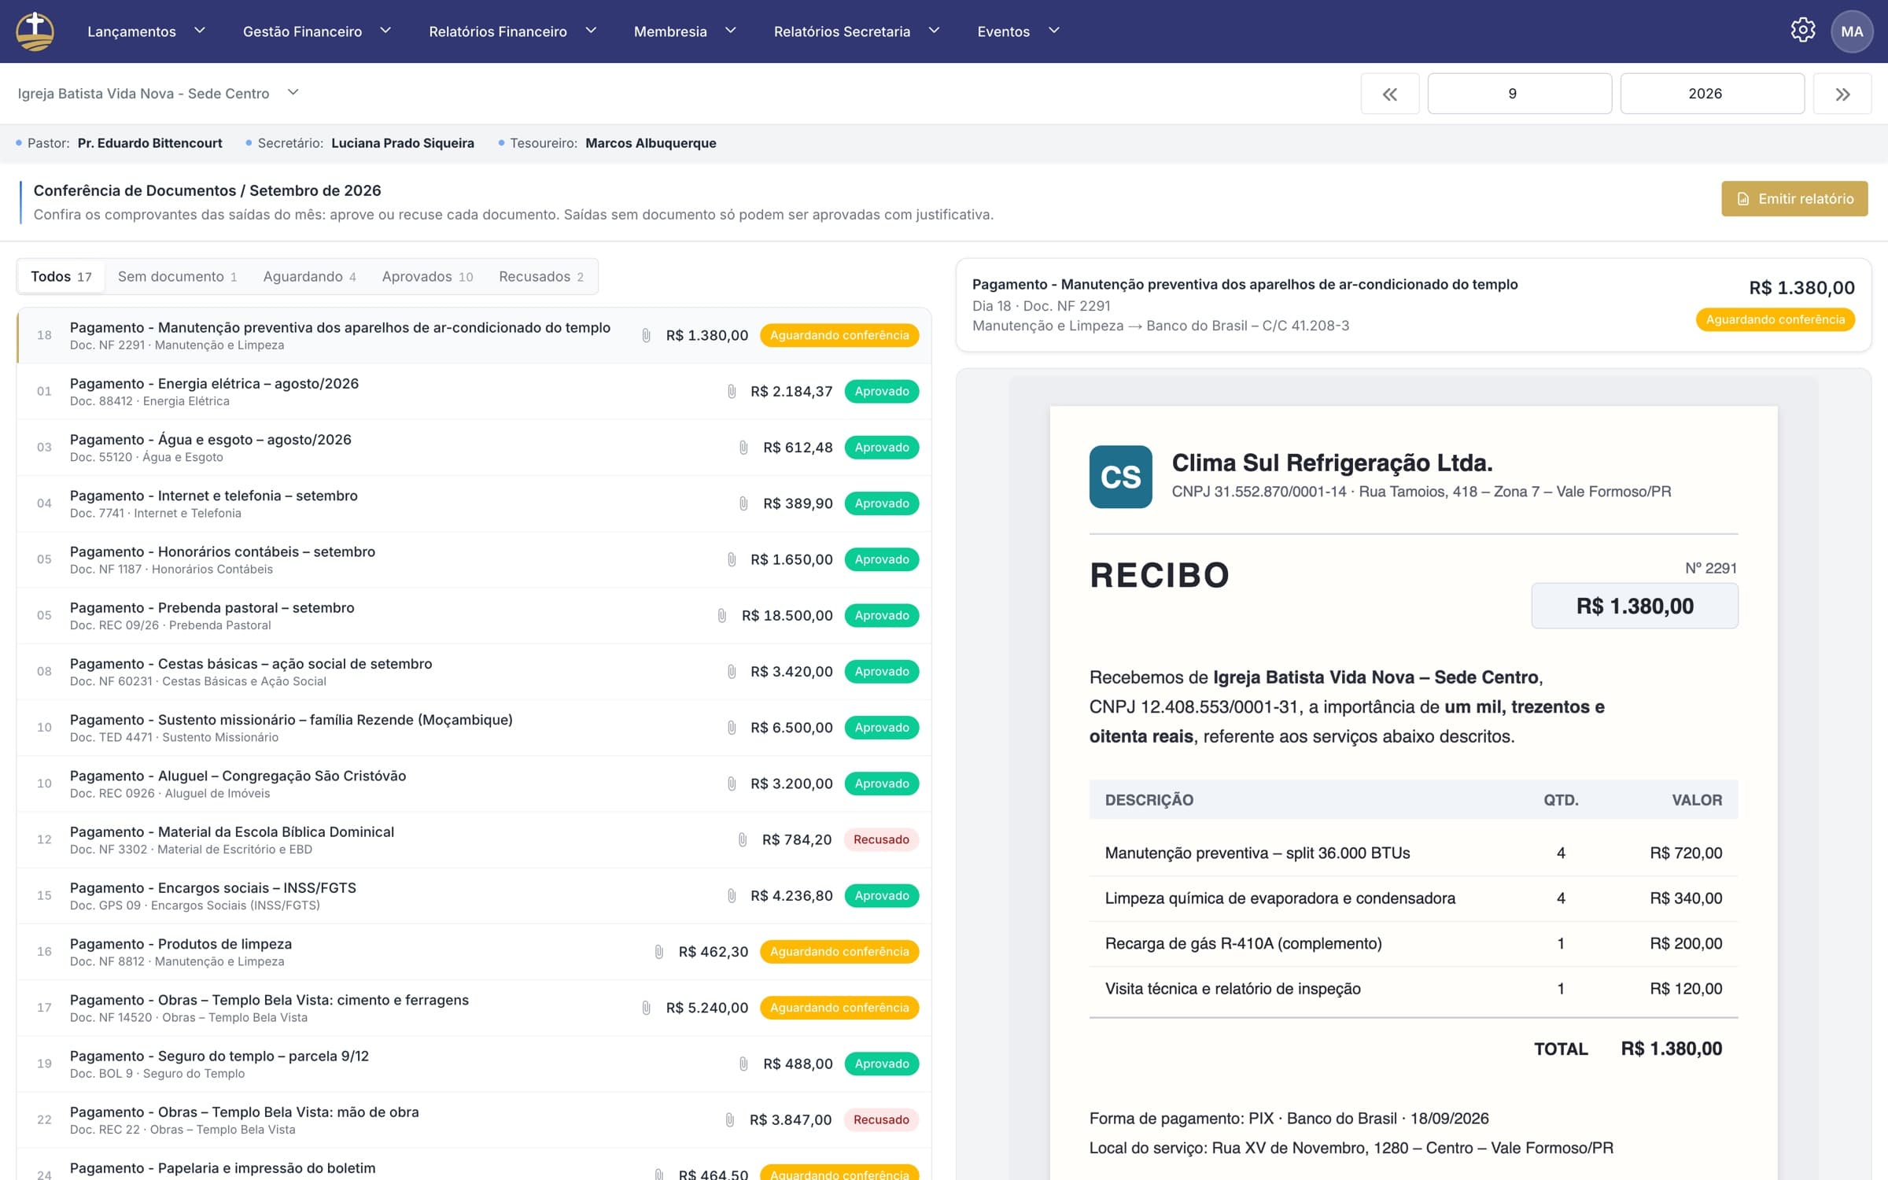The width and height of the screenshot is (1888, 1180).
Task: Switch to Recusados tab
Action: point(541,277)
